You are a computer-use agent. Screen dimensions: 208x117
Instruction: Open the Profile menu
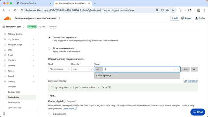click(x=200, y=18)
